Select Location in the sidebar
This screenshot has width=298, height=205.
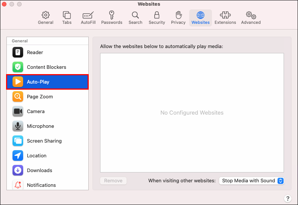(x=47, y=156)
